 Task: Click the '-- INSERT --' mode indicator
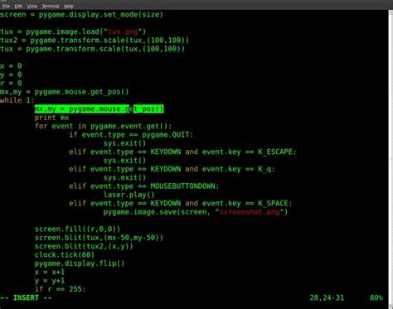[x=26, y=298]
